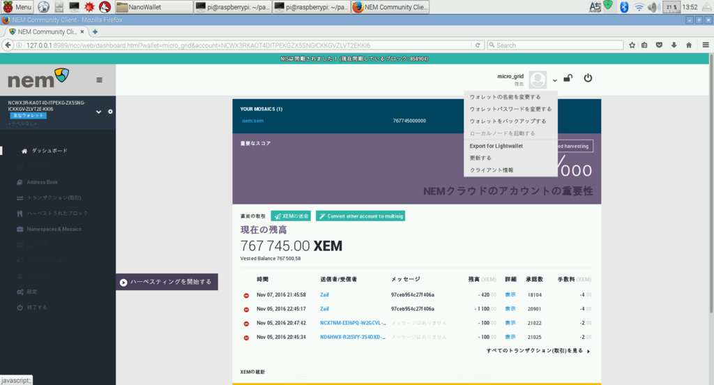Click the eject icon in the system tray
The width and height of the screenshot is (714, 385).
(706, 7)
